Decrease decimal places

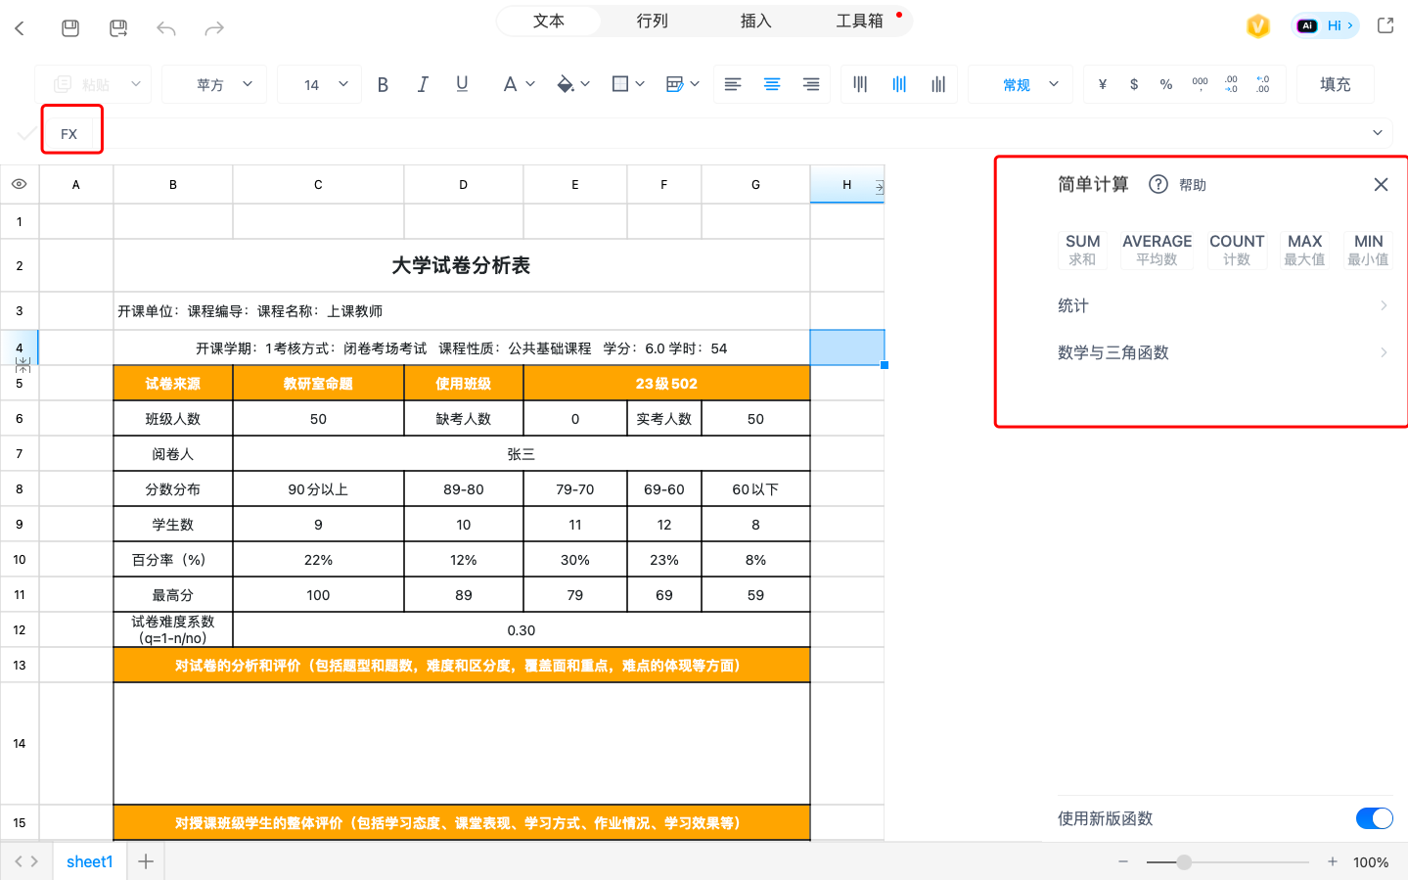point(1263,84)
